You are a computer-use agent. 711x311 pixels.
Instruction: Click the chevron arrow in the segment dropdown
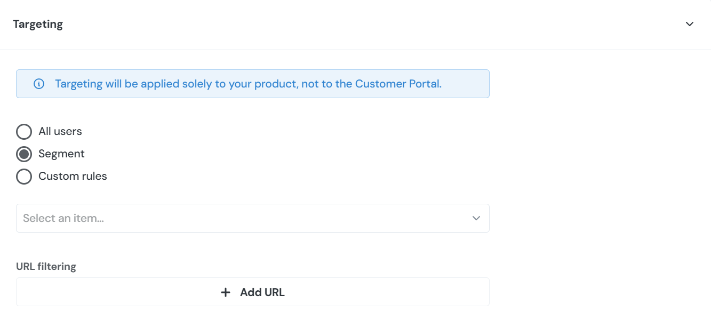point(476,218)
